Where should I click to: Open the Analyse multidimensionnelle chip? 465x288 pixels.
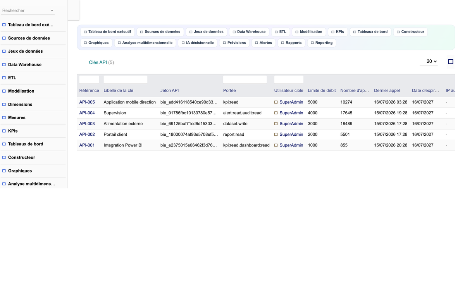pos(145,43)
